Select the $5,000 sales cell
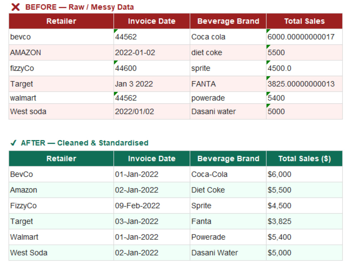The image size is (357, 268). 305,253
